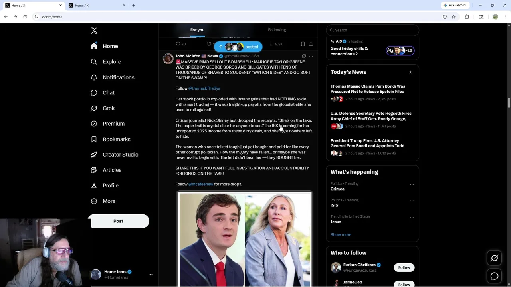511x287 pixels.
Task: Join the Good friday chills space
Action: tap(372, 48)
